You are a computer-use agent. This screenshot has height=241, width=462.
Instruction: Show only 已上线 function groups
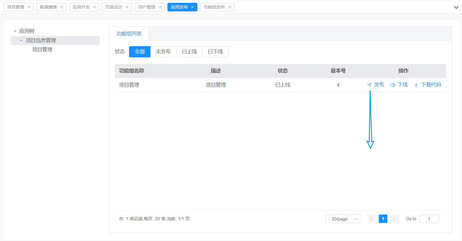pos(189,52)
